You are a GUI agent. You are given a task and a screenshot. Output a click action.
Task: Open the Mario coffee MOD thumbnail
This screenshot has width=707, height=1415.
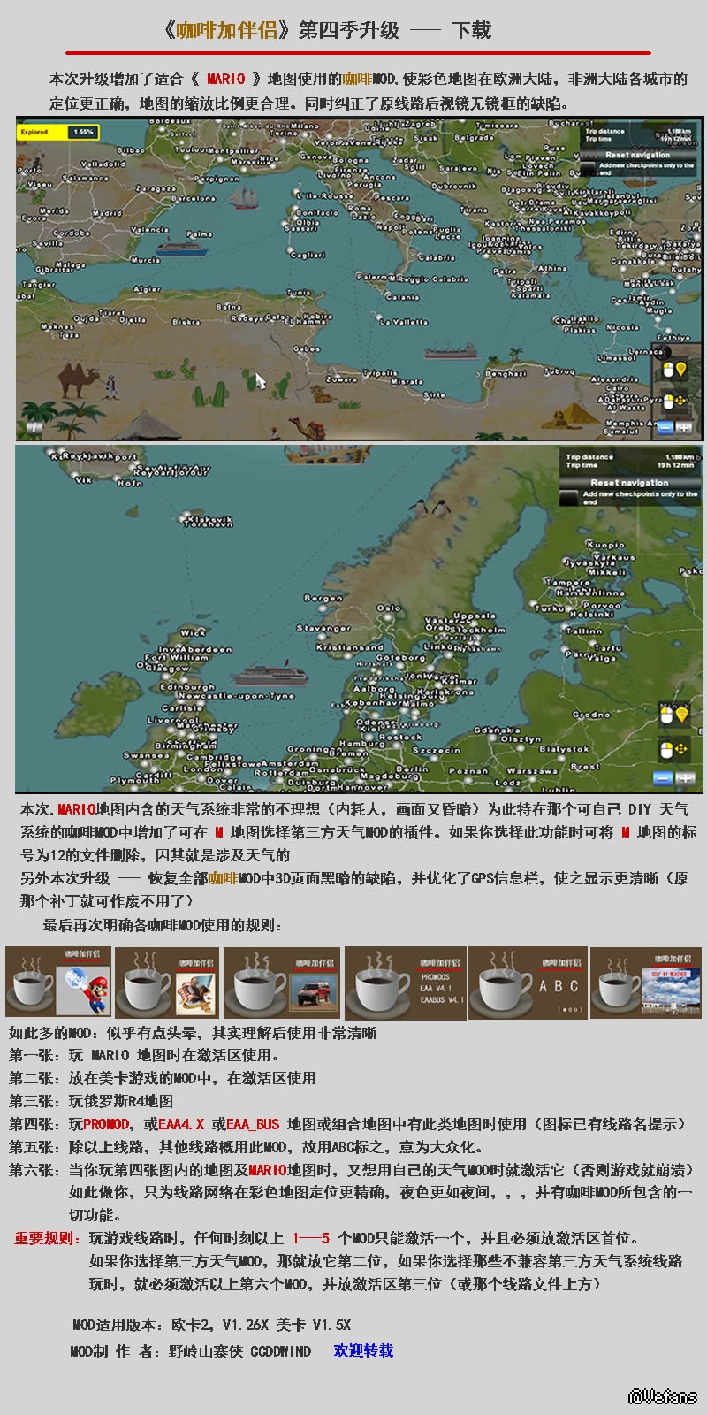click(57, 982)
